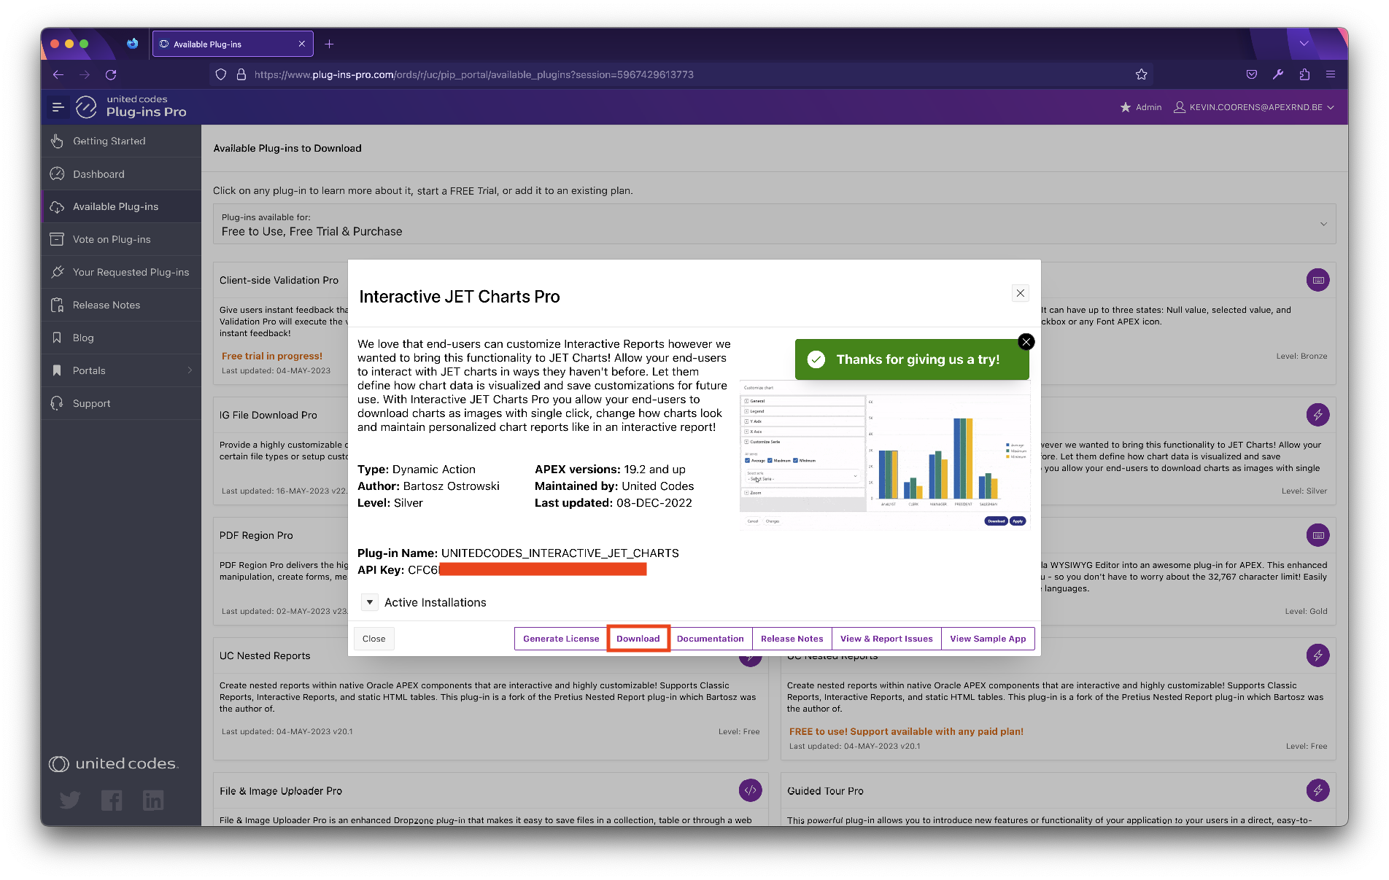Click the View Sample App button
The height and width of the screenshot is (880, 1389).
[x=988, y=639]
